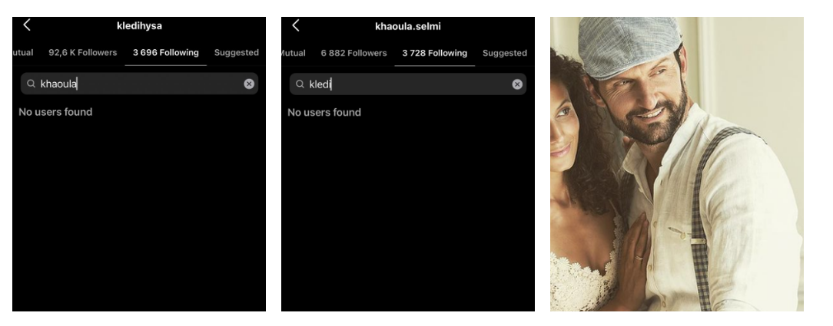Go back from khaoula.selmi profile list
This screenshot has height=326, width=833.
[x=296, y=25]
